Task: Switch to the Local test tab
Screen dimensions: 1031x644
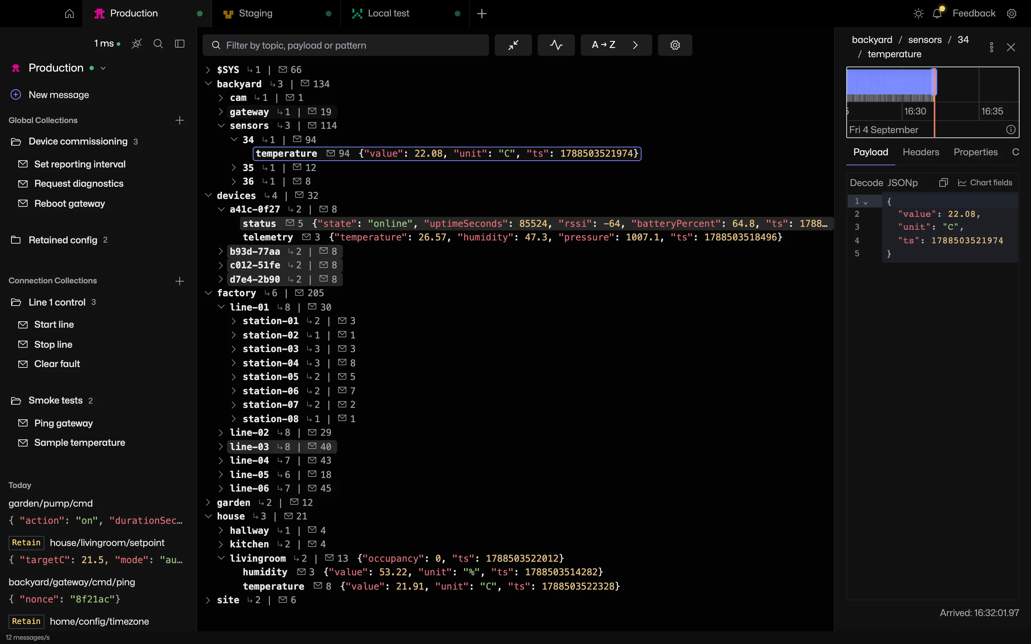Action: coord(405,14)
